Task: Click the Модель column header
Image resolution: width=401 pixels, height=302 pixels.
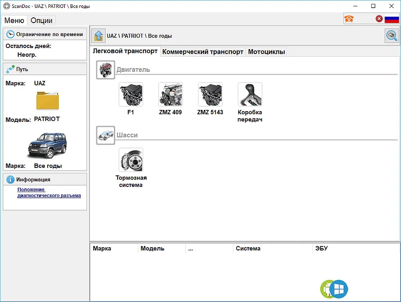Action: pyautogui.click(x=161, y=248)
